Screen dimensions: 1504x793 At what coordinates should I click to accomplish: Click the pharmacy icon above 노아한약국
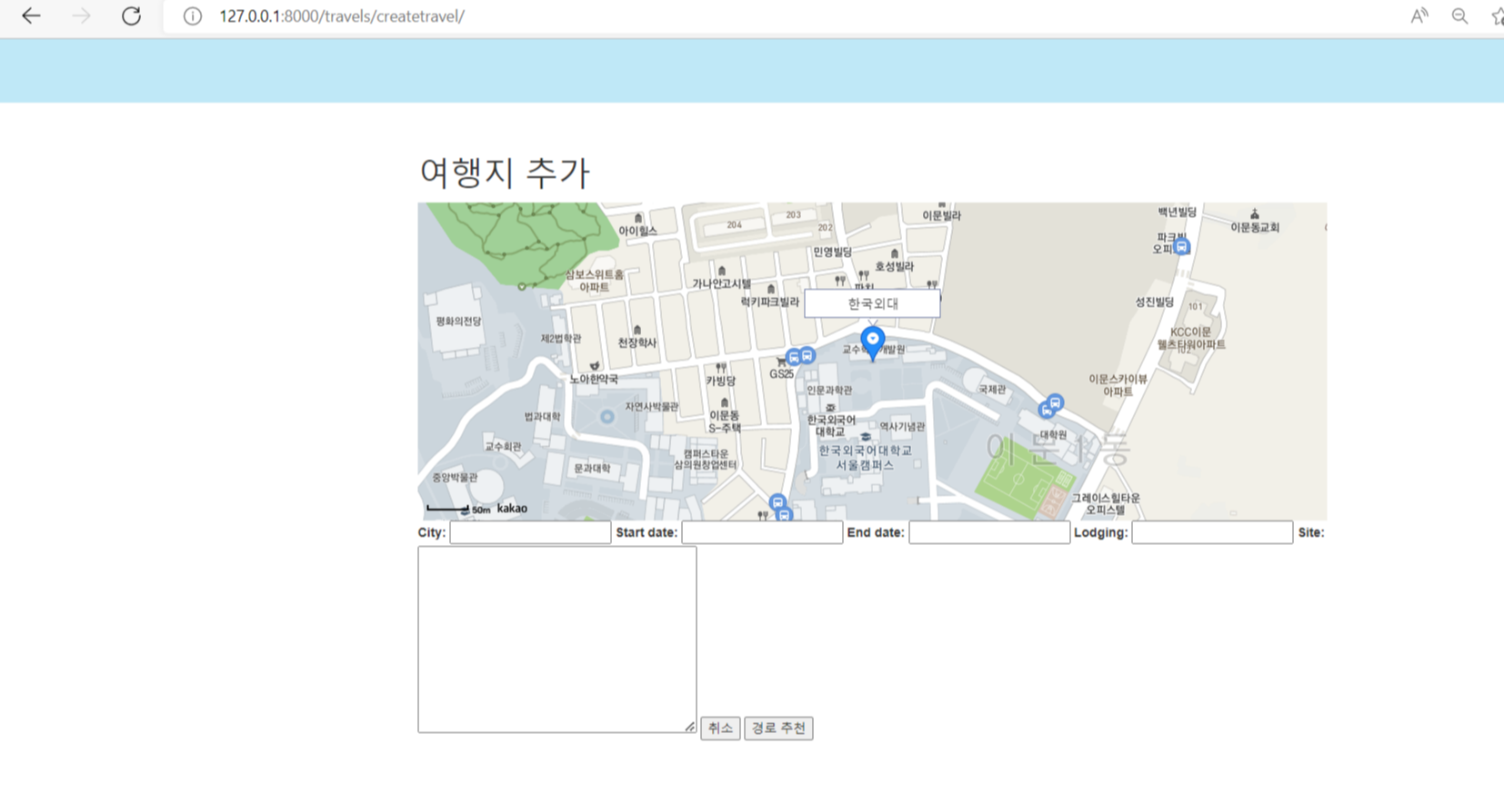pyautogui.click(x=595, y=366)
